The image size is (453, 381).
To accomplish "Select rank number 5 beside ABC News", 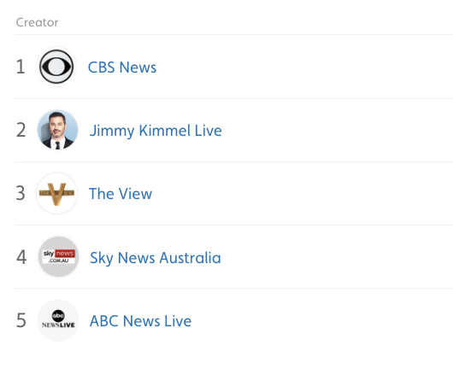I will click(21, 320).
